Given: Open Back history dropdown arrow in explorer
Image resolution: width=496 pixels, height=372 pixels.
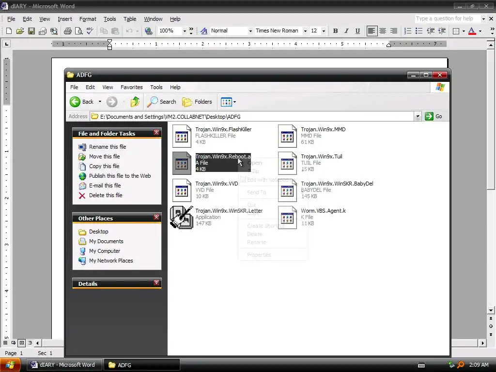Looking at the screenshot, I should click(100, 102).
